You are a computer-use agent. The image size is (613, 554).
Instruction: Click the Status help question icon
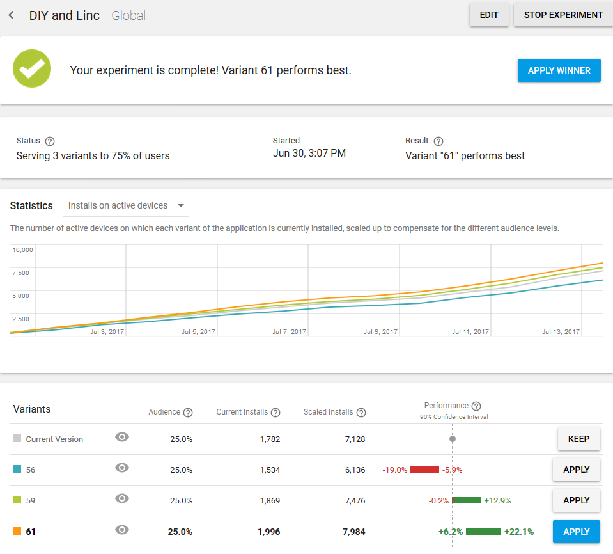point(50,141)
